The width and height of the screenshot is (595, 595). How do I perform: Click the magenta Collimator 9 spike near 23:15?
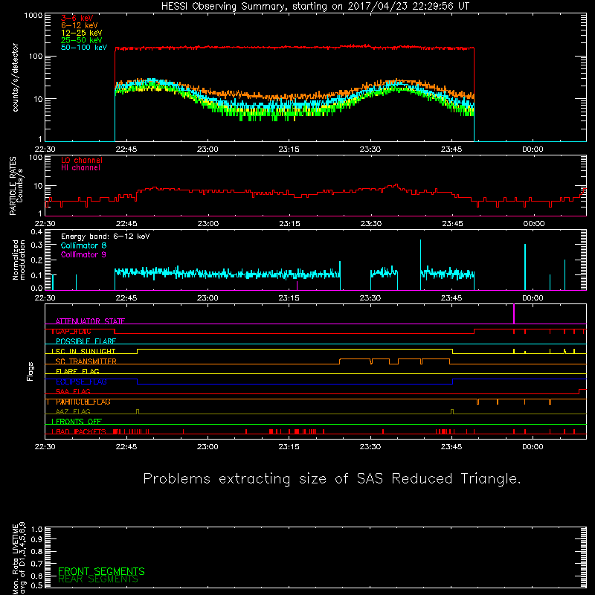tap(297, 286)
